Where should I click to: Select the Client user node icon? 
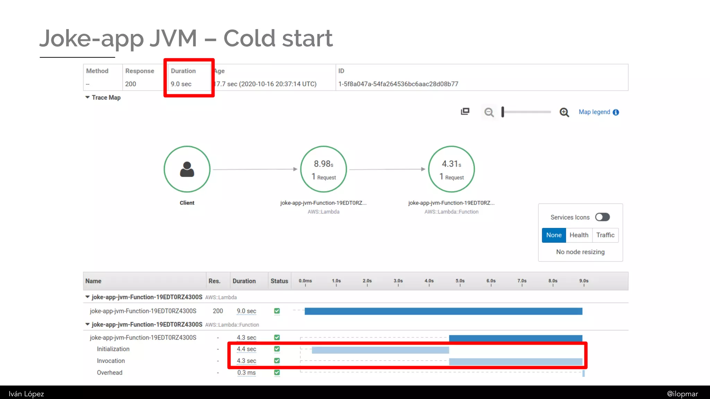[x=187, y=169]
